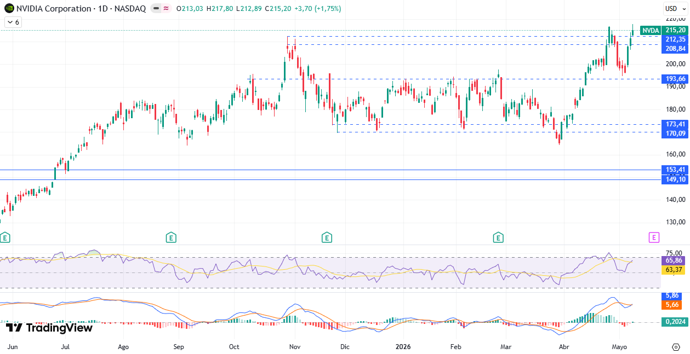Click the 2026 year label on time axis
The width and height of the screenshot is (690, 354).
402,347
